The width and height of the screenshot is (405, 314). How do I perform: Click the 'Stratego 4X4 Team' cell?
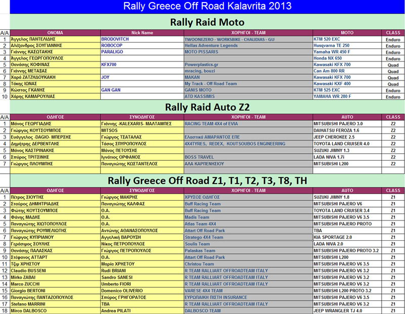pos(248,237)
